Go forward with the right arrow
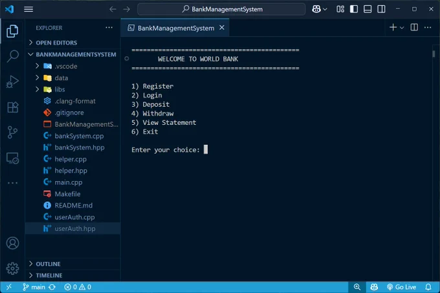 (x=127, y=9)
